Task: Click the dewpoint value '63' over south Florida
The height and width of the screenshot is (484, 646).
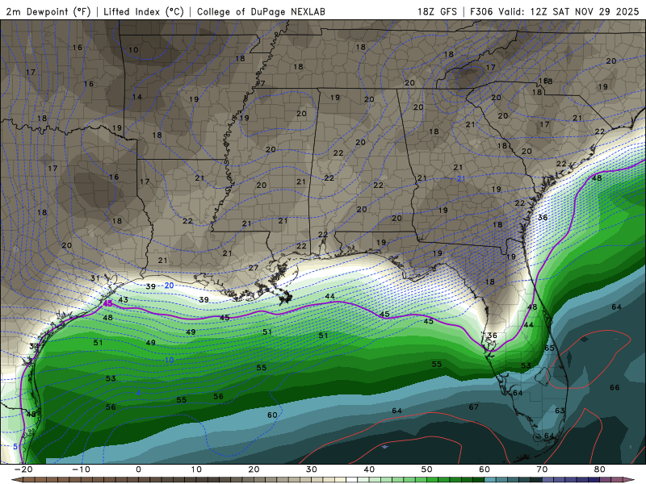Action: click(x=560, y=411)
